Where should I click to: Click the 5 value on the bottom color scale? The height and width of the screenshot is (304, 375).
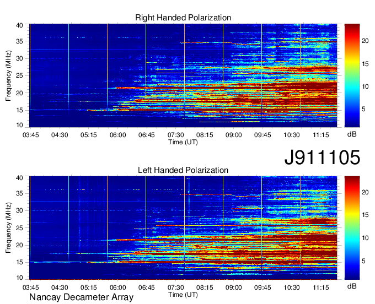click(x=363, y=261)
